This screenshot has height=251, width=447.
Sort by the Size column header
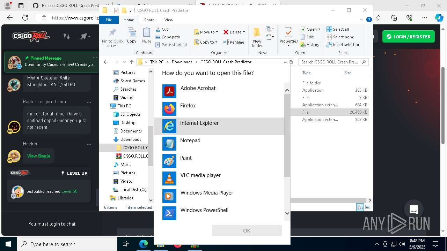356,73
